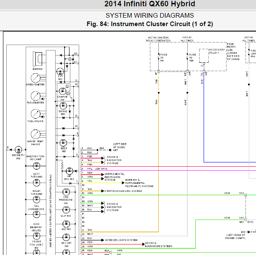The height and width of the screenshot is (255, 256).
Task: Select '(LEFT REAR OF ENGINE COMPT)' text
Action: pyautogui.click(x=236, y=236)
